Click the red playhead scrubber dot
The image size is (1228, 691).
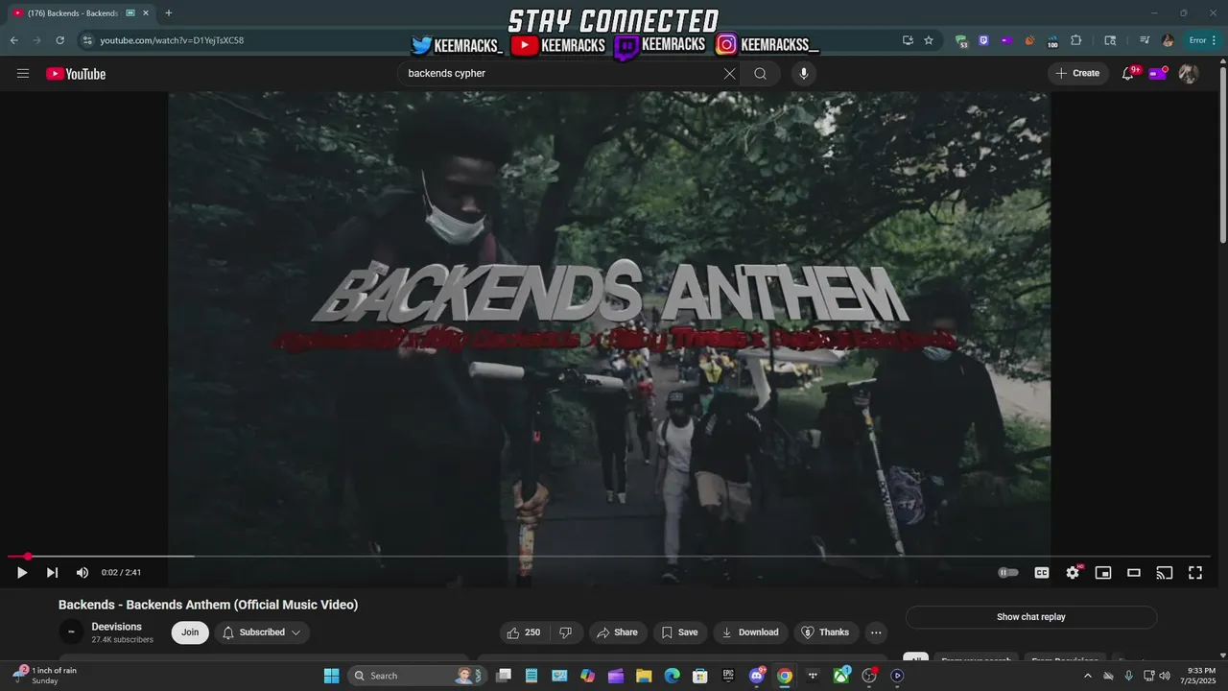coord(28,557)
